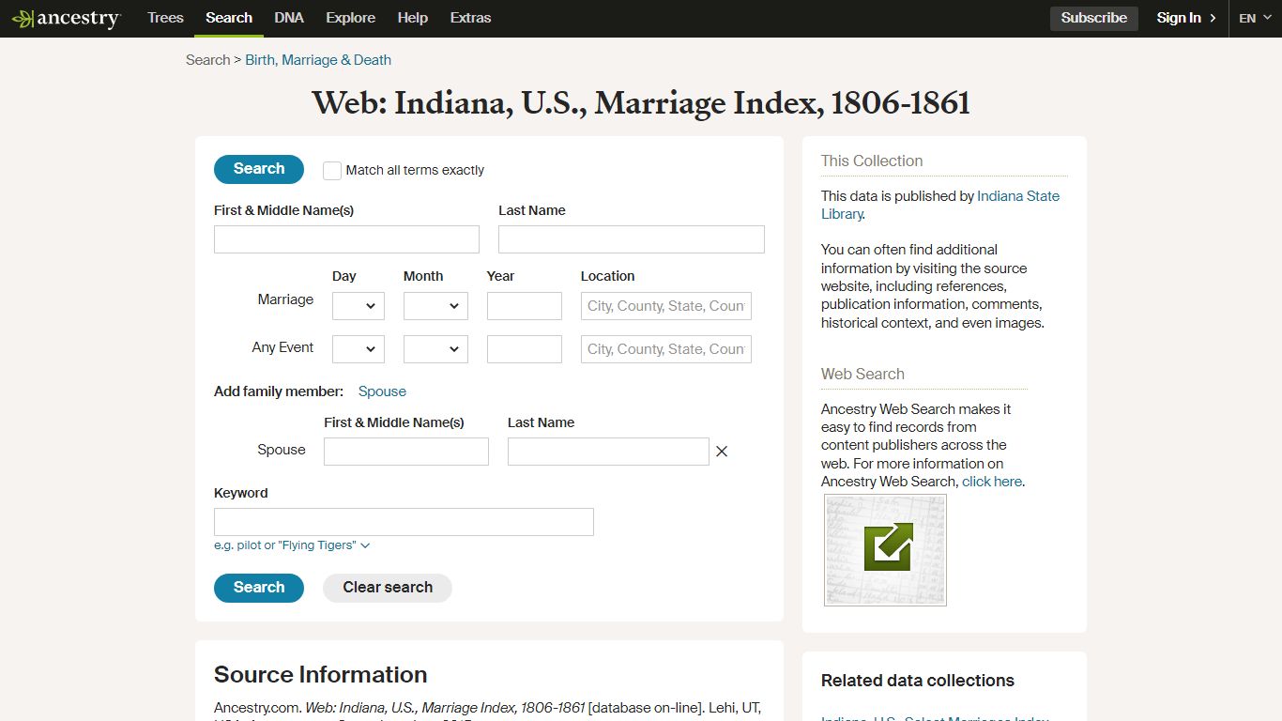Open the Trees menu
Screen dimensions: 1282x721
[165, 18]
